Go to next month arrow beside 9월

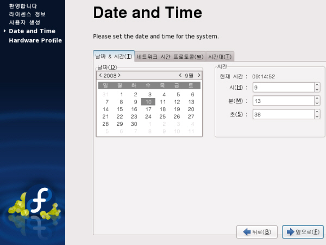(199, 76)
